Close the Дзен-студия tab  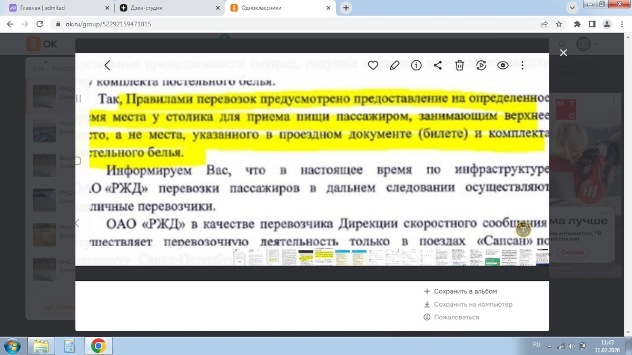click(x=218, y=8)
